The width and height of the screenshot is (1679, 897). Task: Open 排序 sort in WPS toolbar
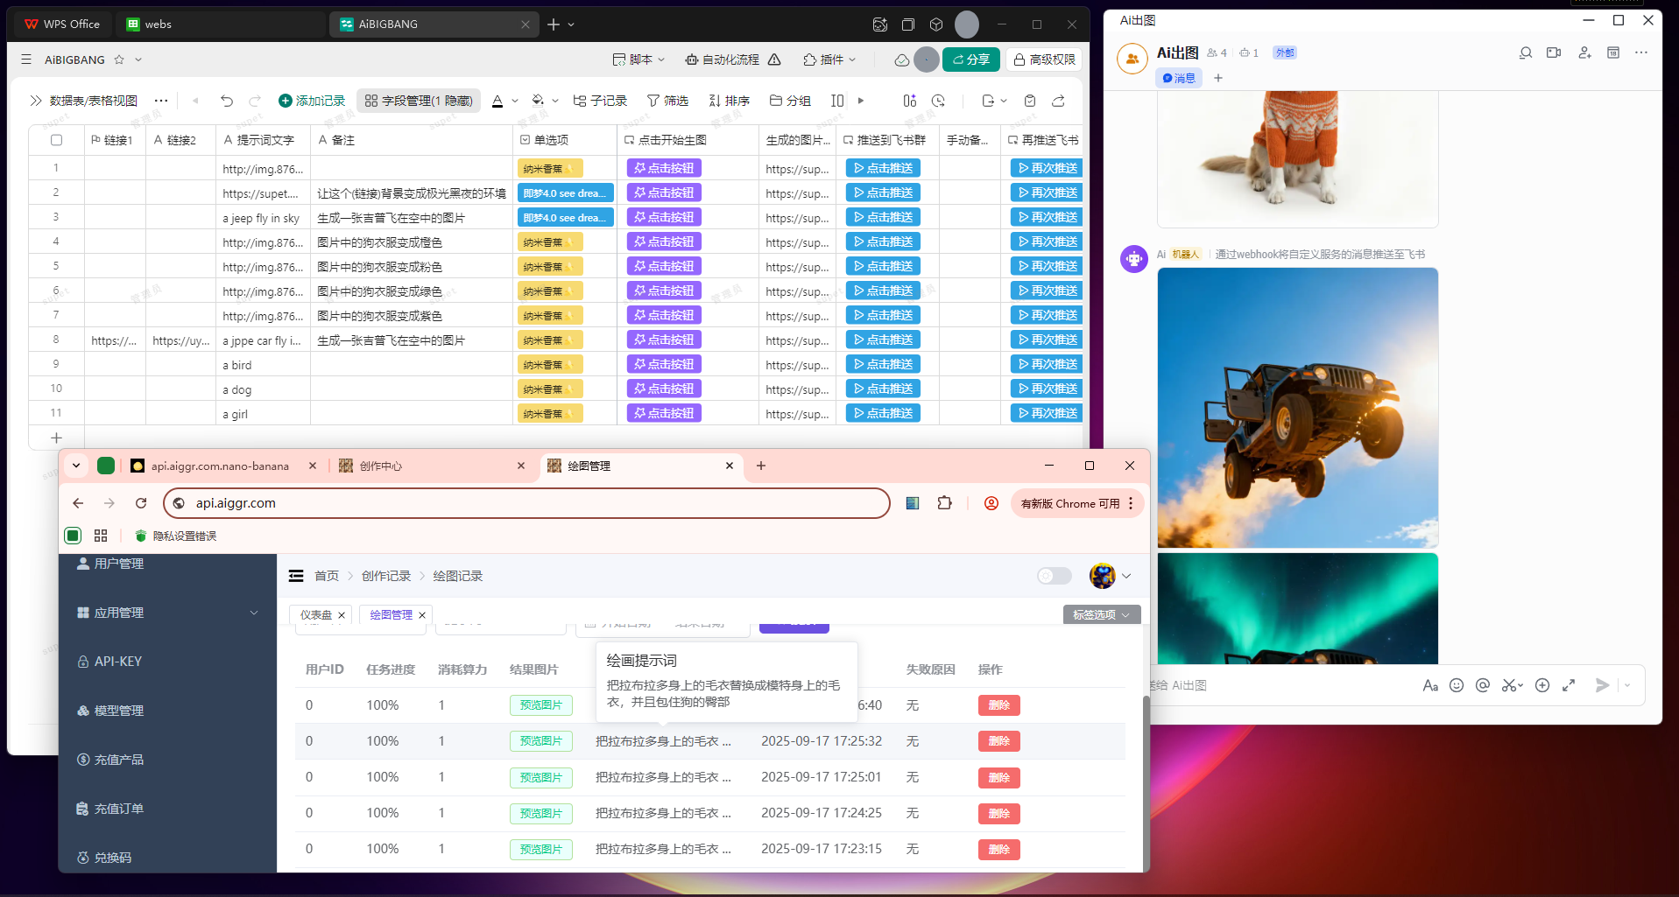[x=730, y=101]
